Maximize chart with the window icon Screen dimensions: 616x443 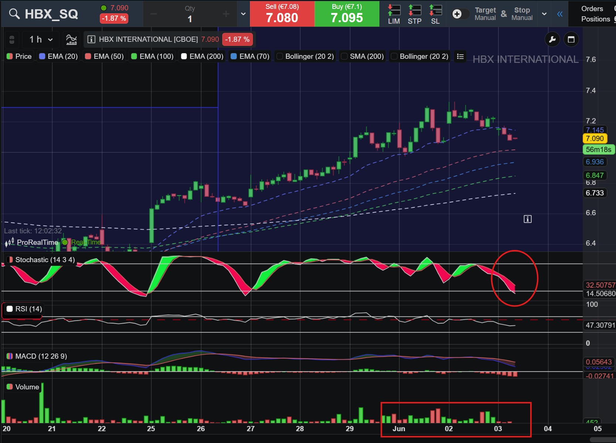571,40
